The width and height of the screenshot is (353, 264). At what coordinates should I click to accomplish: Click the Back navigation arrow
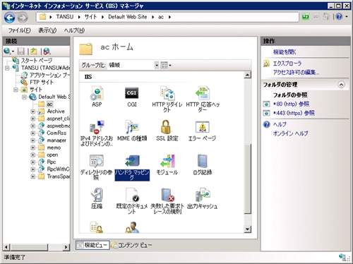coord(10,18)
